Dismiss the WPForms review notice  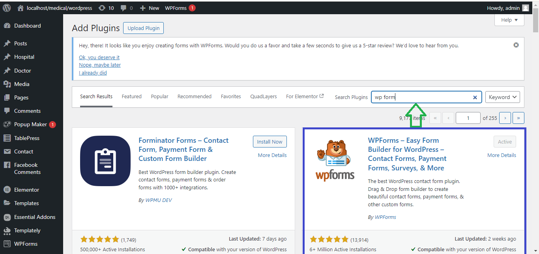[516, 45]
